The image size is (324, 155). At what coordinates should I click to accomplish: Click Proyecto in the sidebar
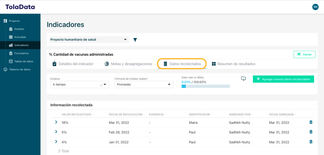(14, 21)
